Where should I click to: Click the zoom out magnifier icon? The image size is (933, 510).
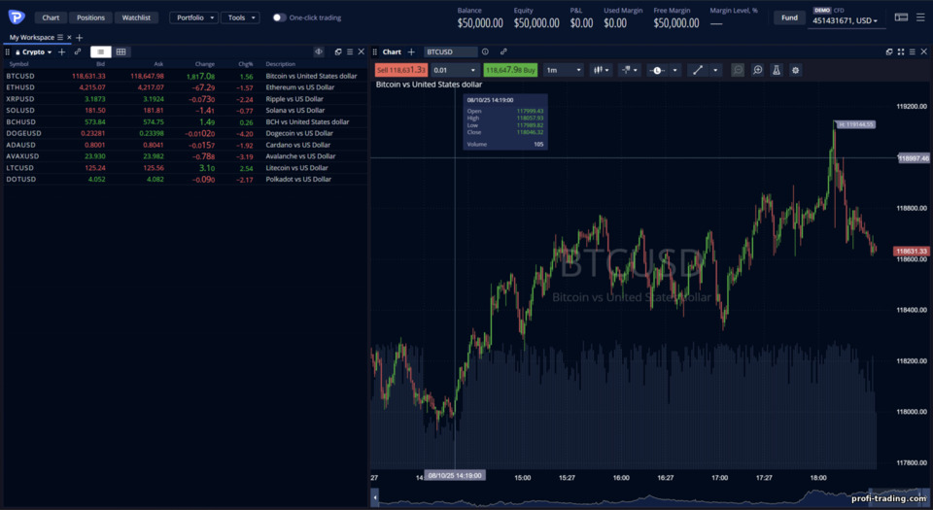pos(738,70)
